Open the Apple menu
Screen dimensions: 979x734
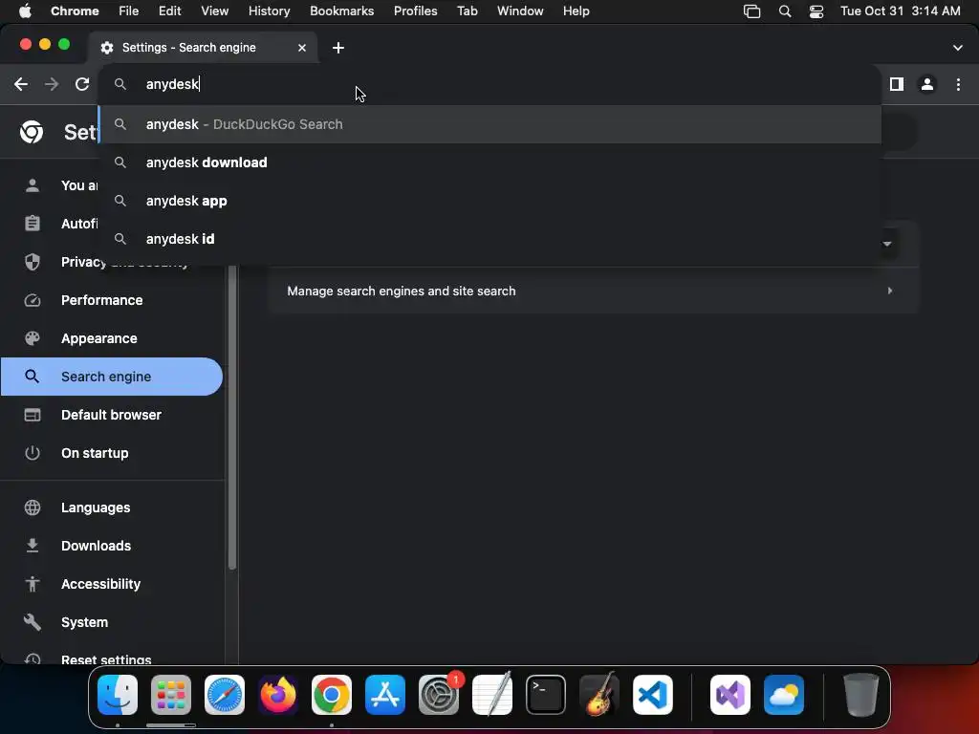point(25,11)
